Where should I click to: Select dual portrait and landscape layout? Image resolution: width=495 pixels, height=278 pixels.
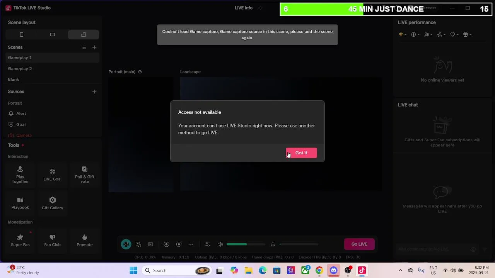(84, 35)
